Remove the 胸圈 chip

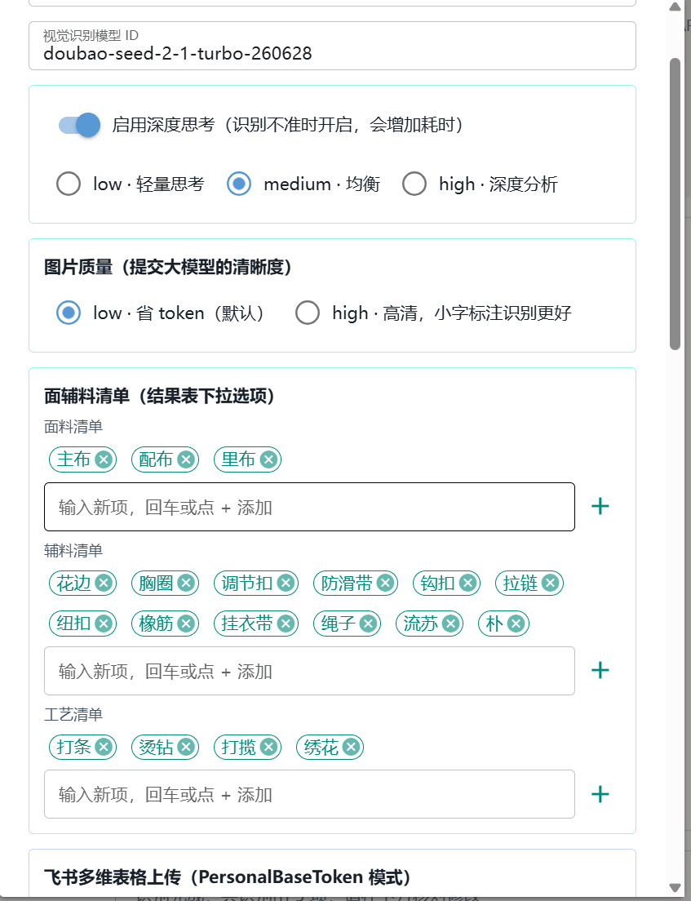click(185, 584)
